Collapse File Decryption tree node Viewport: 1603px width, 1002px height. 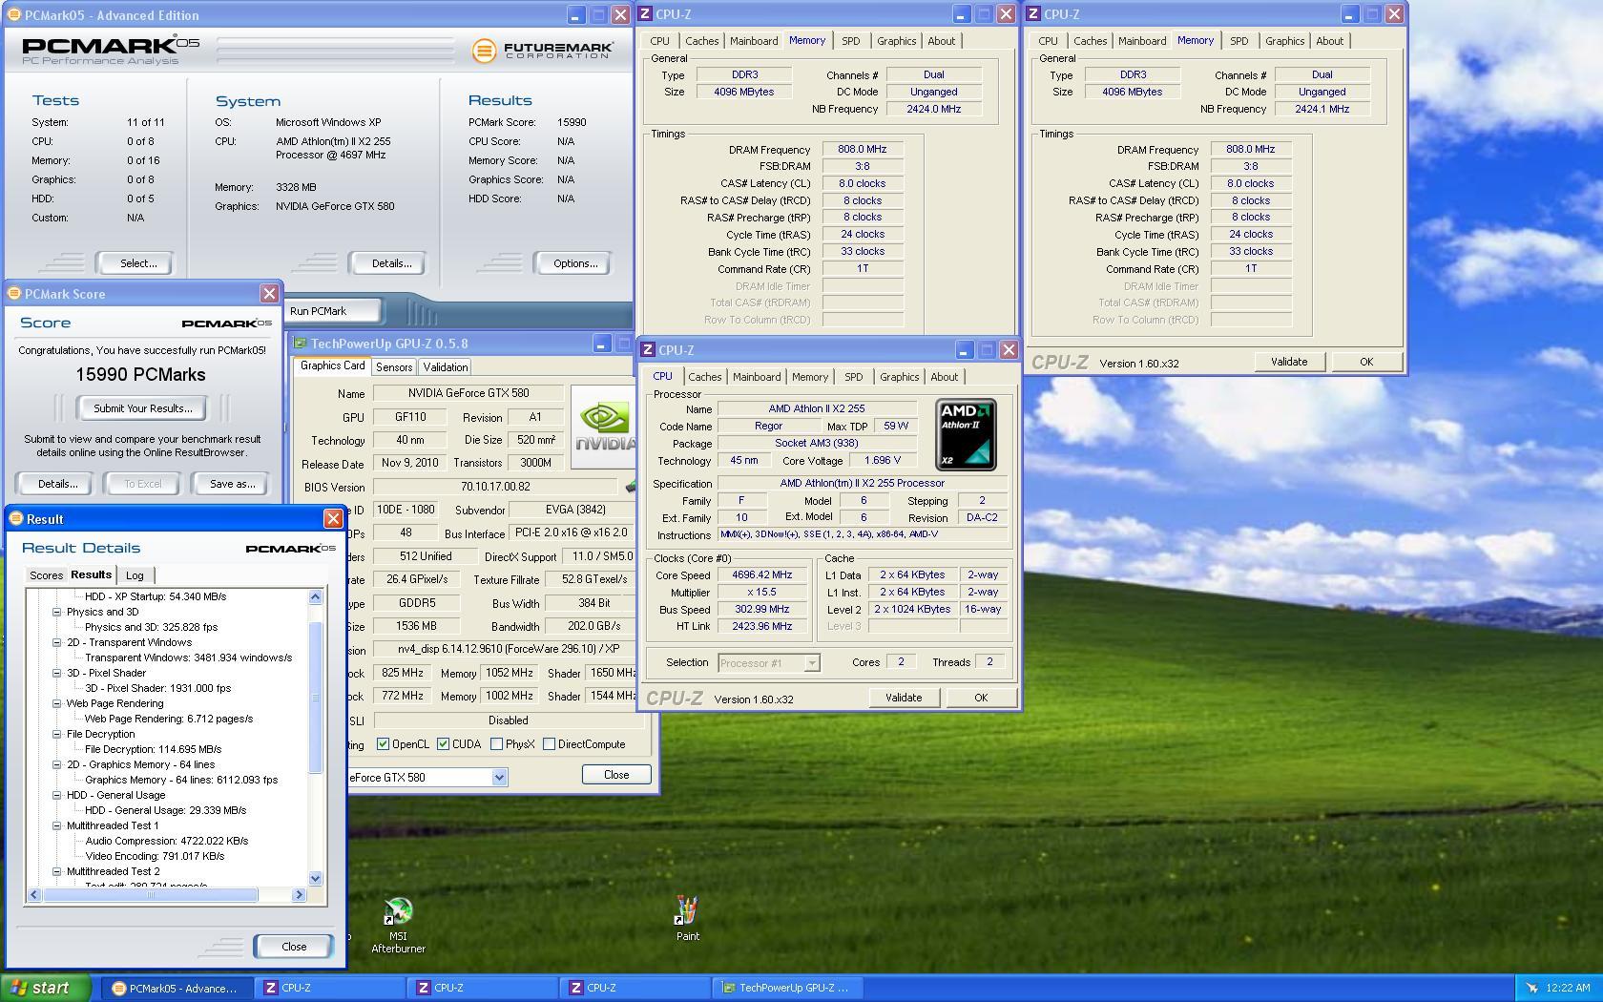tap(56, 734)
